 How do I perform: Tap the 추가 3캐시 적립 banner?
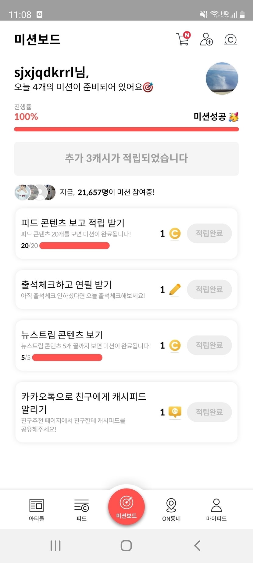pos(127,158)
